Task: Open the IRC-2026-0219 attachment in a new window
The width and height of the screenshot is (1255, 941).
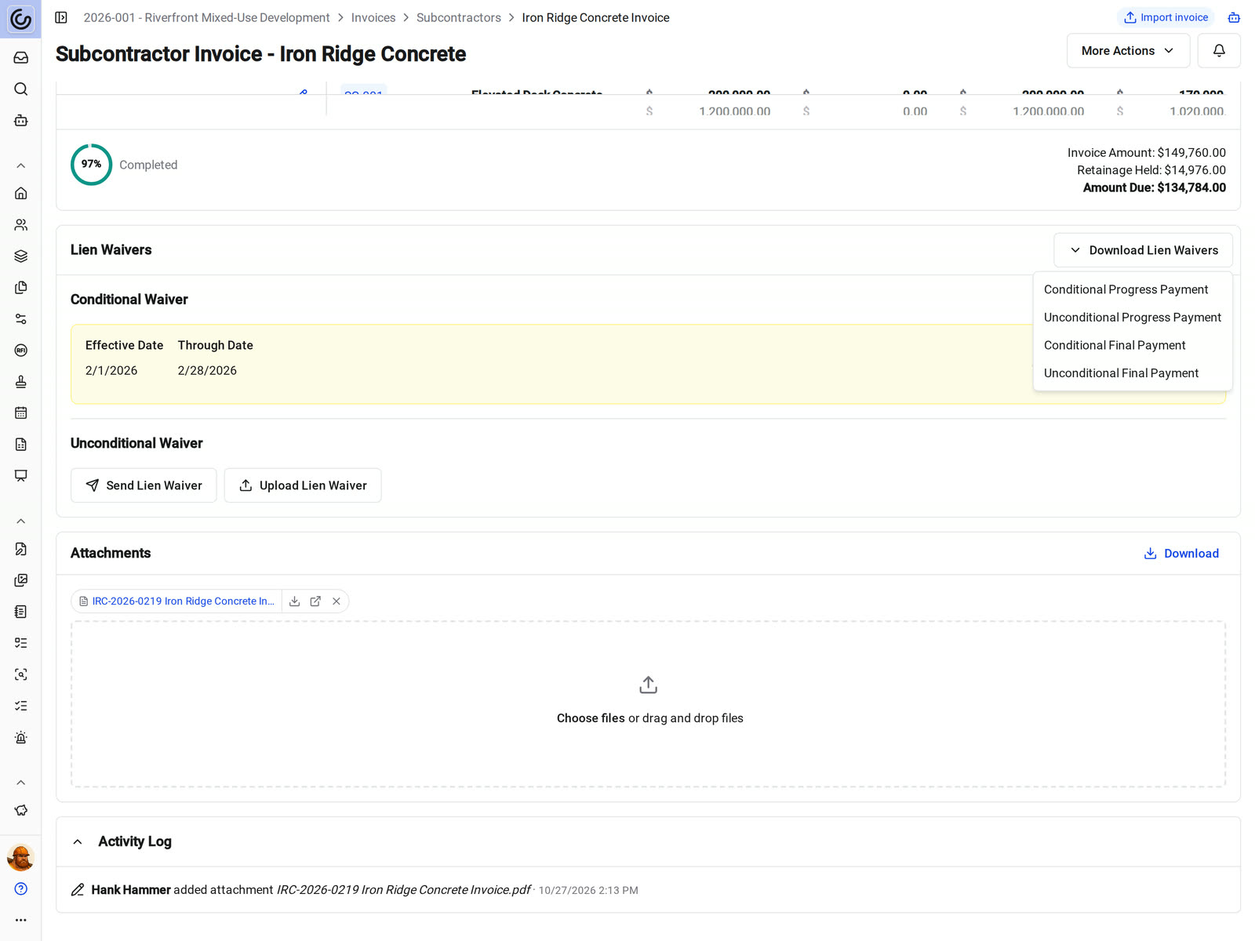Action: click(x=315, y=601)
